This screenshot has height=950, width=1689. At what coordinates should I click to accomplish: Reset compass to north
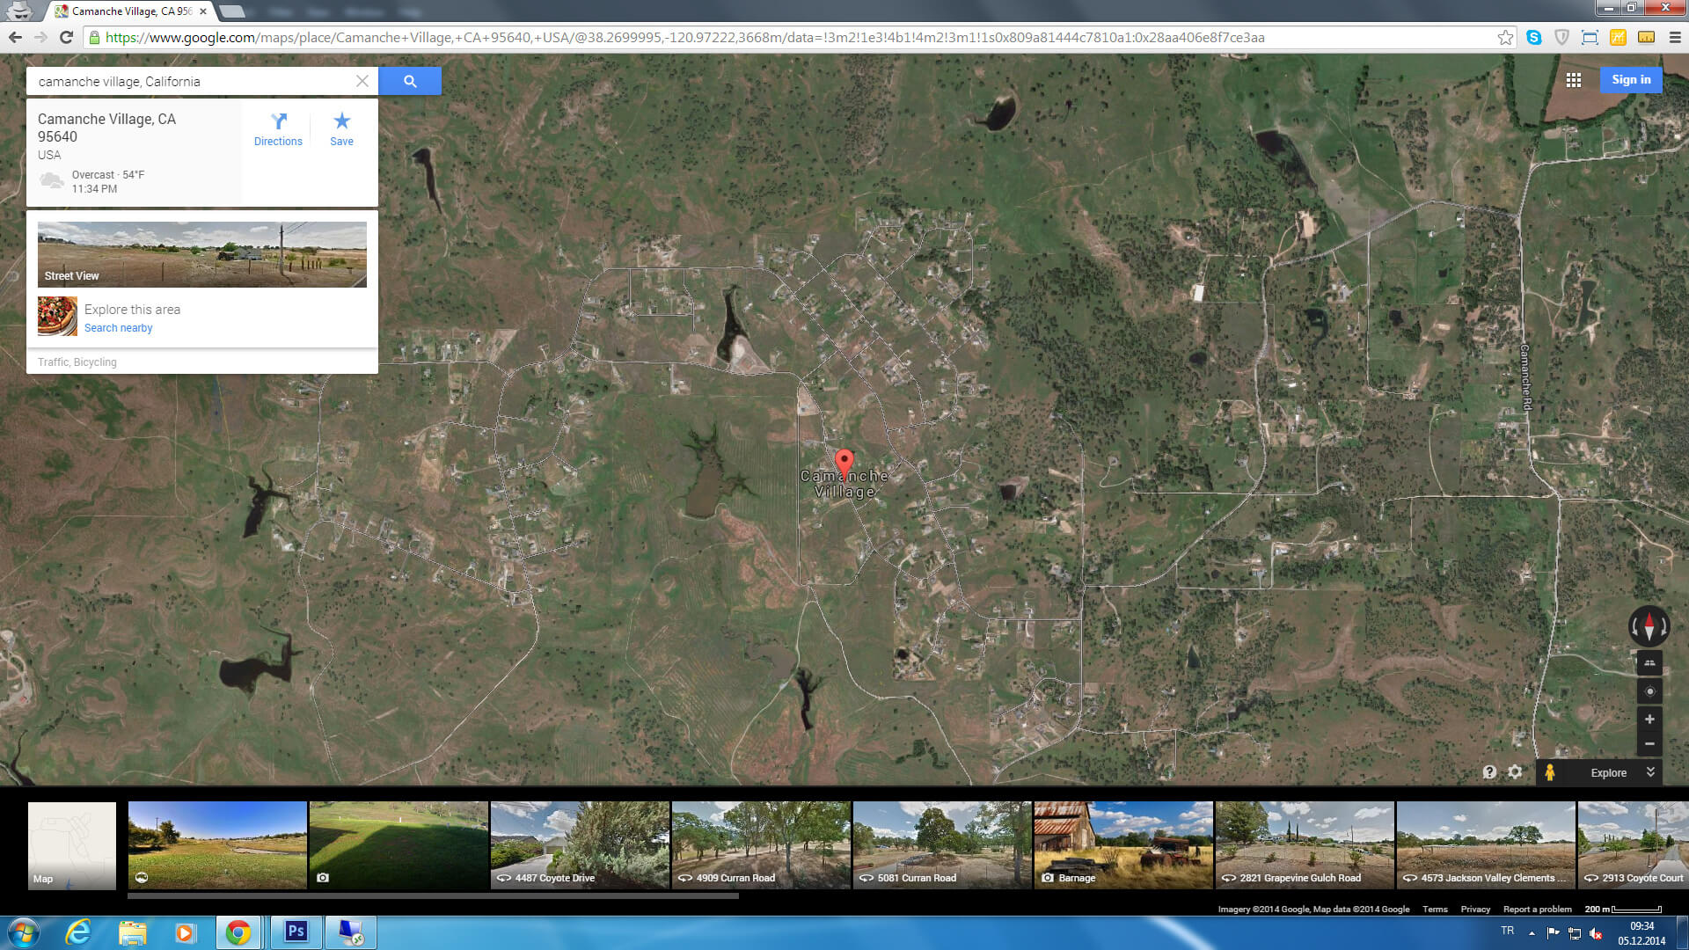coord(1649,626)
